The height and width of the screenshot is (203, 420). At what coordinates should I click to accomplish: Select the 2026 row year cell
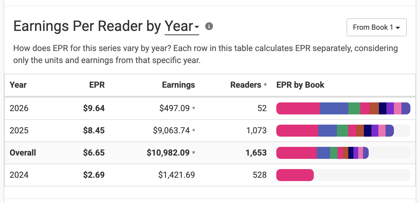tap(19, 108)
